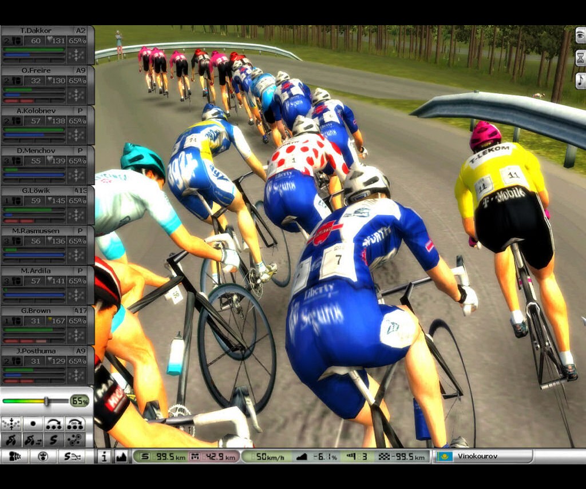The width and height of the screenshot is (586, 489).
Task: Open G.Brown's bottle supply indicator
Action: [14, 321]
